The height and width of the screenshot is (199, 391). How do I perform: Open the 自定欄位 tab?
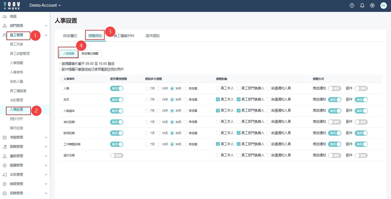coord(70,36)
